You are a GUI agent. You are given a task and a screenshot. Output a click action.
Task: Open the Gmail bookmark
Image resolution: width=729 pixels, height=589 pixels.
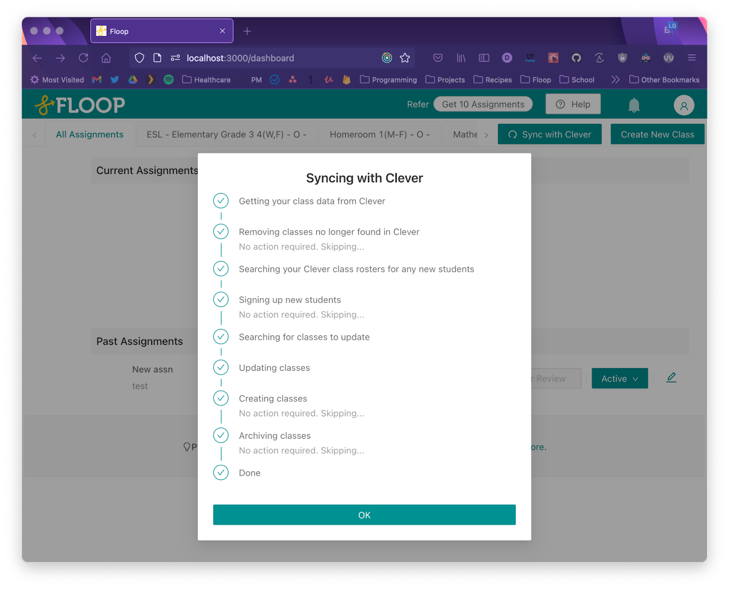pos(97,80)
